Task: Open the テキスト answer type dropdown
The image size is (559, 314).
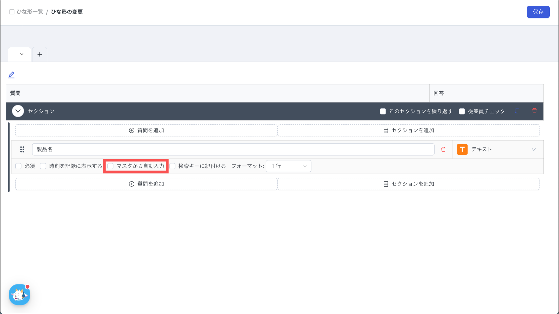Action: tap(533, 149)
